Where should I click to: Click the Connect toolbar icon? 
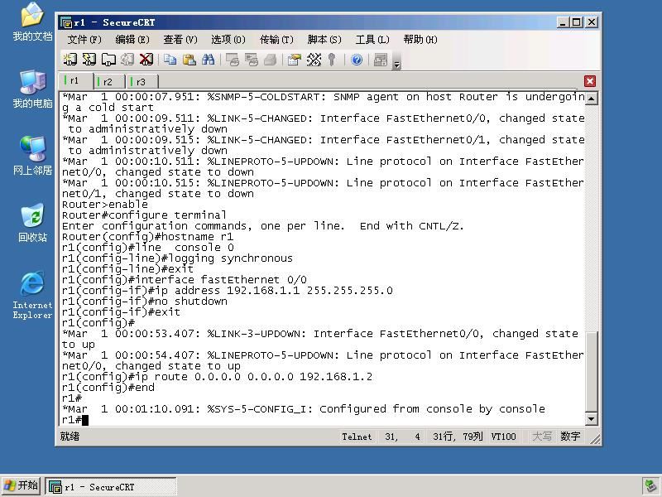click(x=70, y=60)
